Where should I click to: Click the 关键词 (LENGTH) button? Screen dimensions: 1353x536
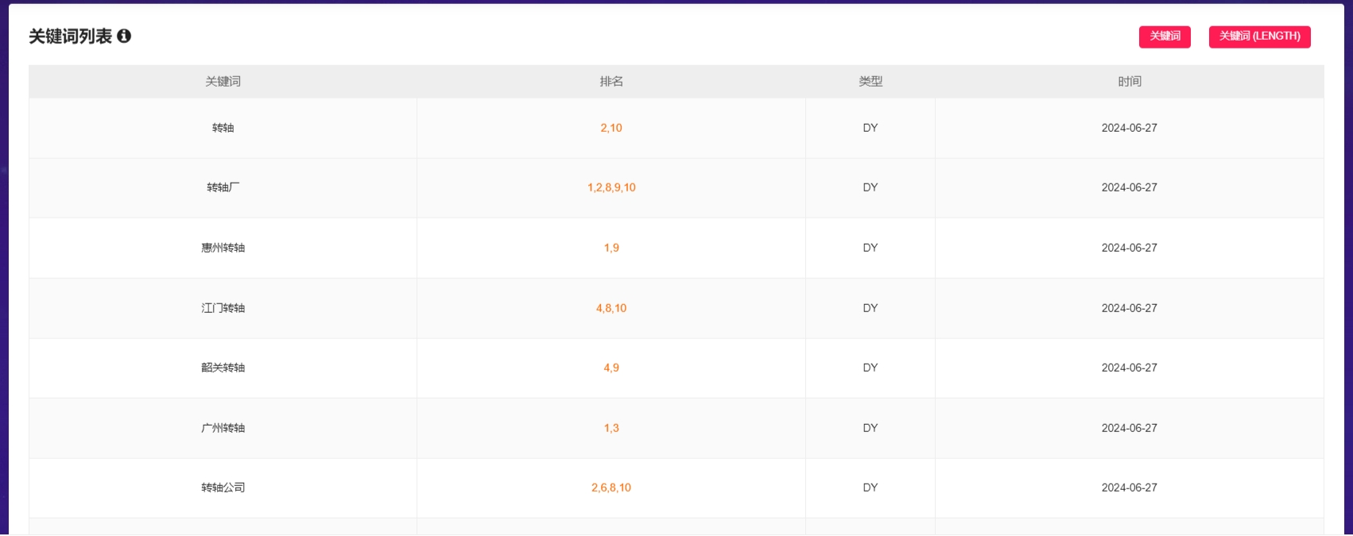click(x=1259, y=37)
